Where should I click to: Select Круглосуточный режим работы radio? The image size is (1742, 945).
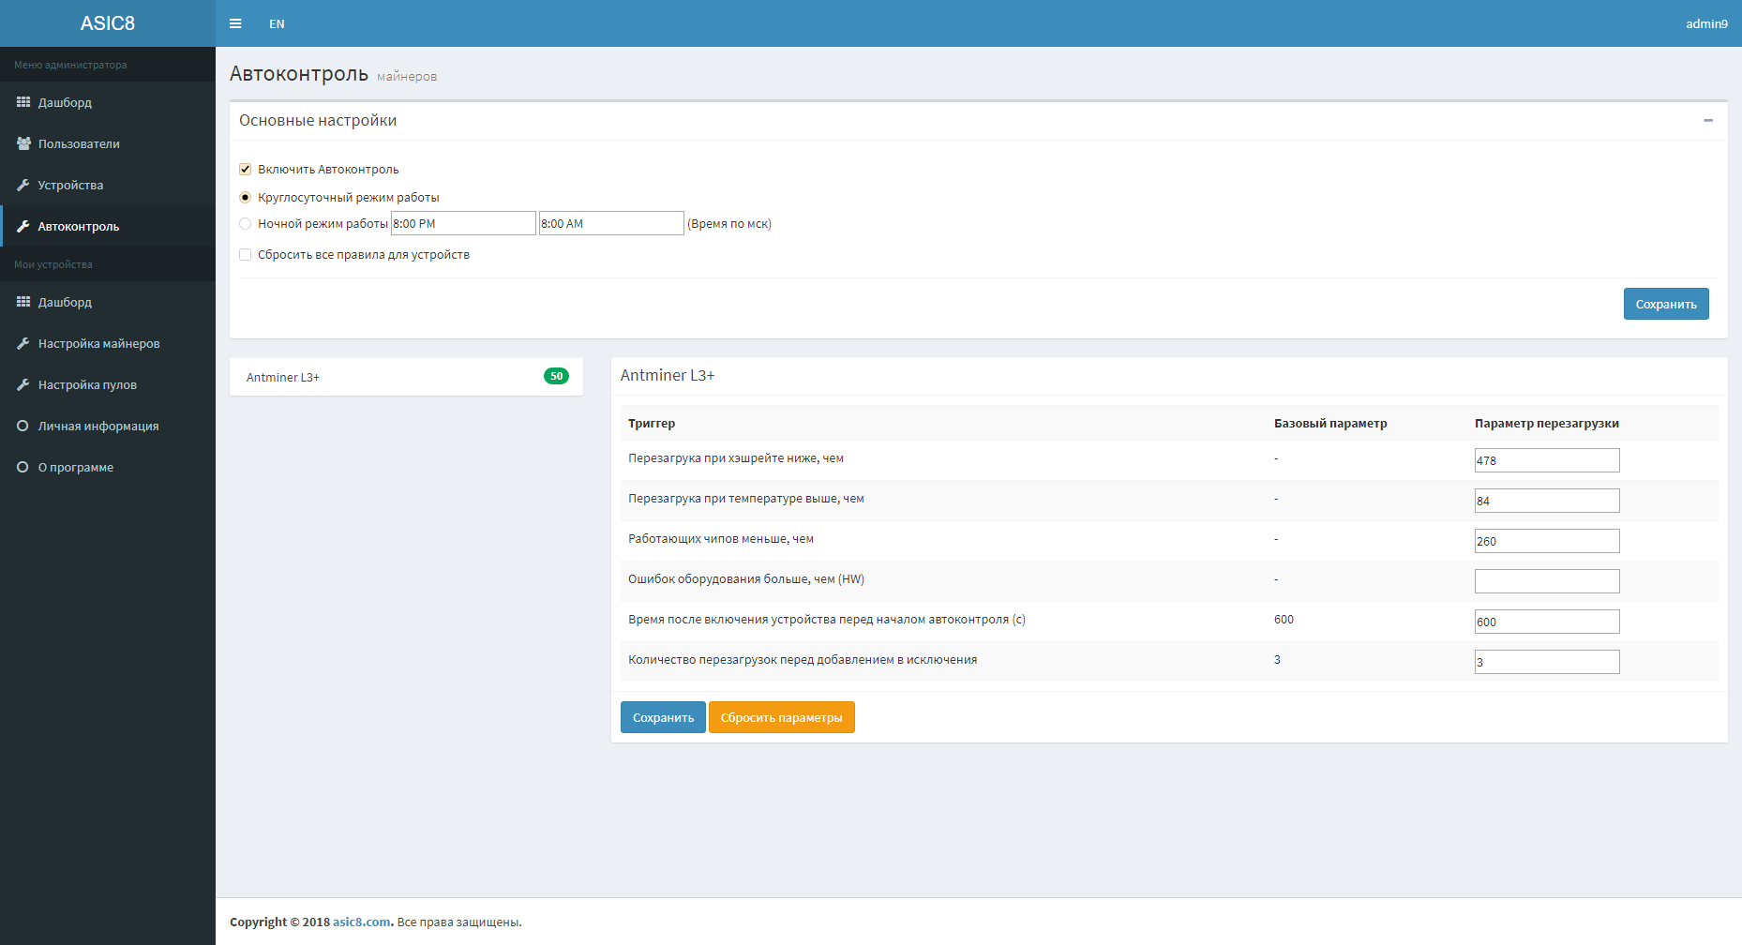[x=245, y=198]
